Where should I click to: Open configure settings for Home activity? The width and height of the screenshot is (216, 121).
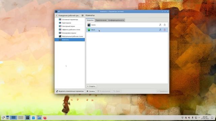coord(160,25)
